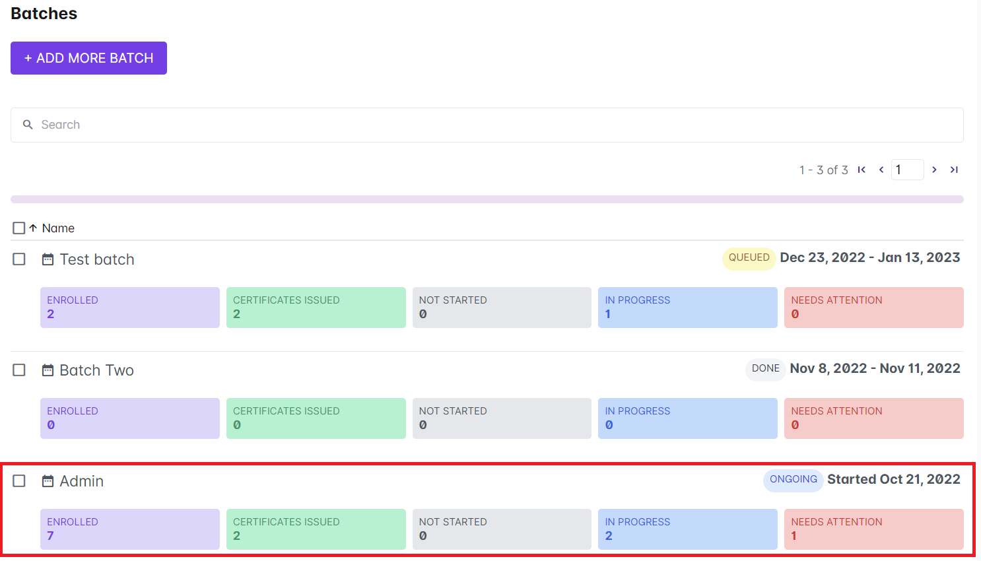Open the Admin batch name link
This screenshot has width=981, height=561.
82,481
